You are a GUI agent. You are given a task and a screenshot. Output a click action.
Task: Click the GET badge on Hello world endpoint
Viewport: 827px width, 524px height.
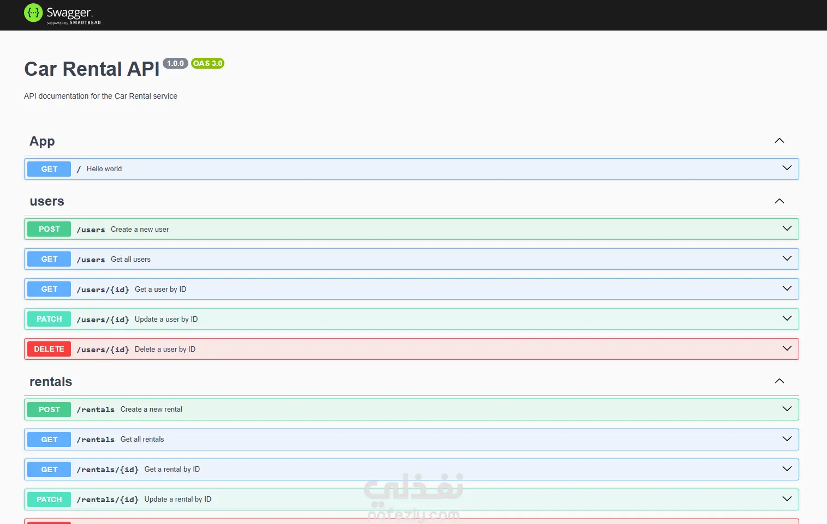pos(49,168)
